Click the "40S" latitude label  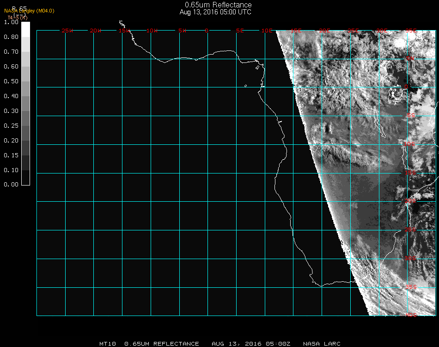(x=411, y=315)
